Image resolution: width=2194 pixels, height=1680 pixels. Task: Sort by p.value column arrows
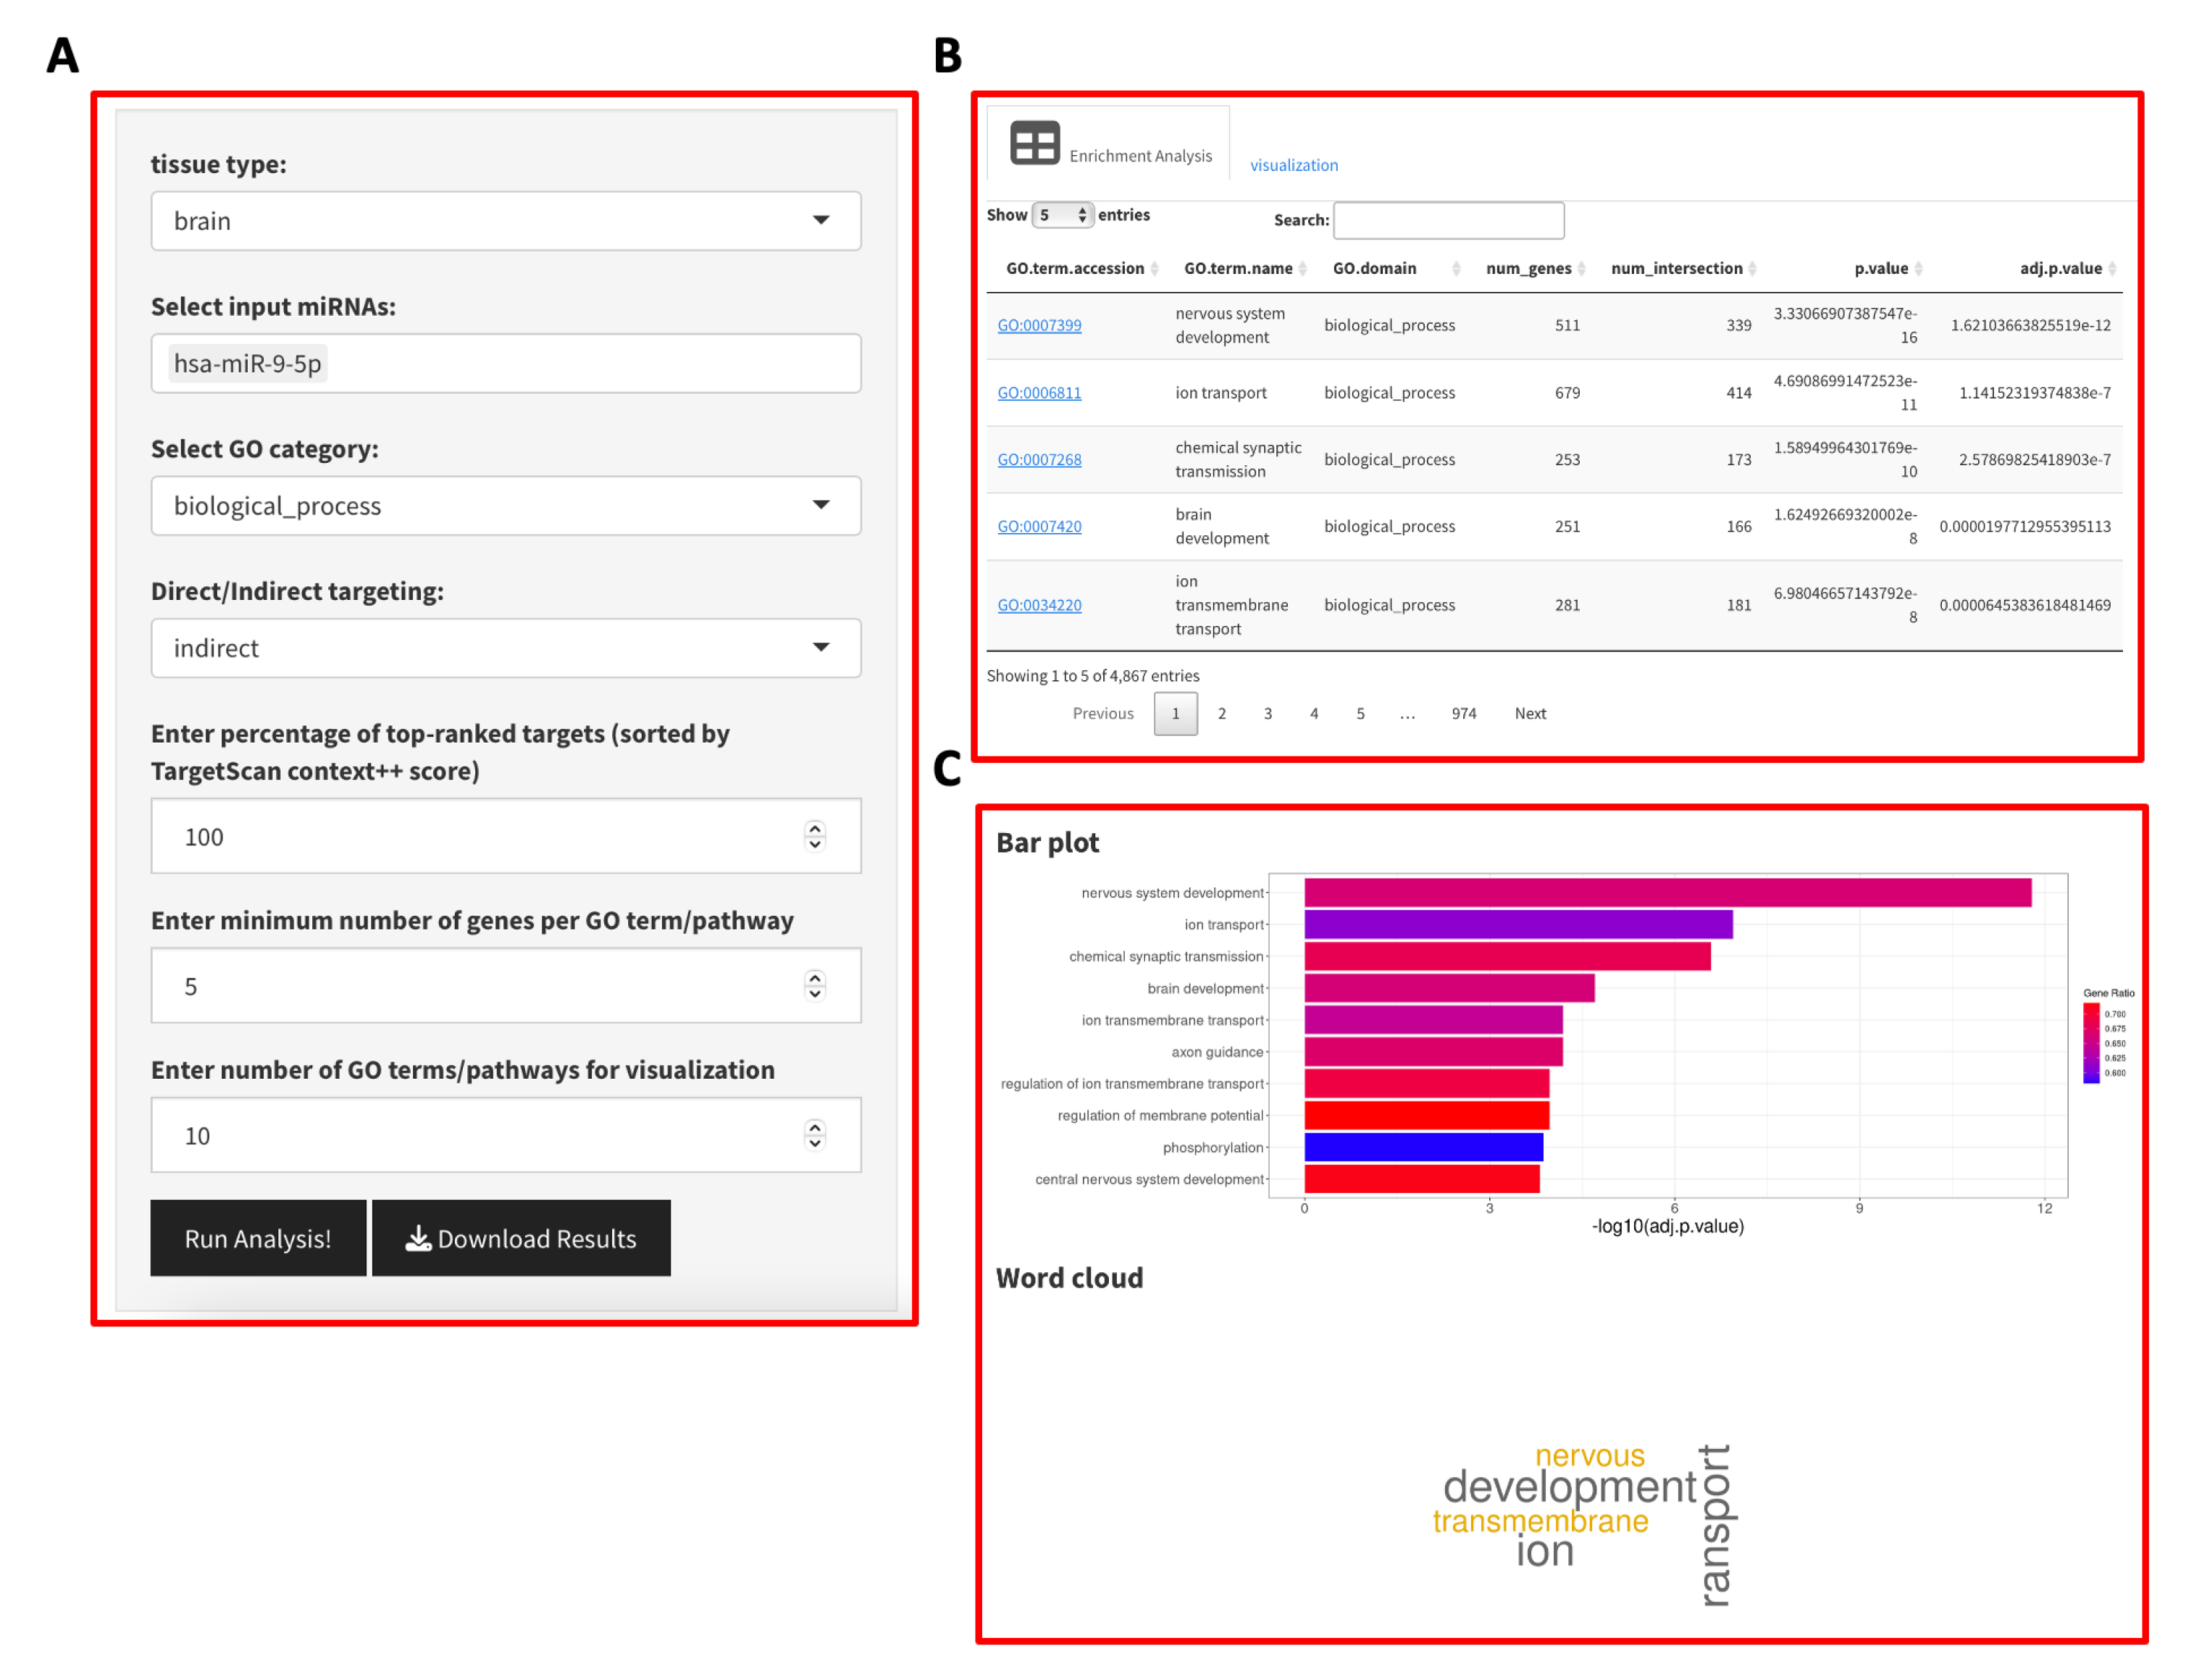click(x=1918, y=268)
